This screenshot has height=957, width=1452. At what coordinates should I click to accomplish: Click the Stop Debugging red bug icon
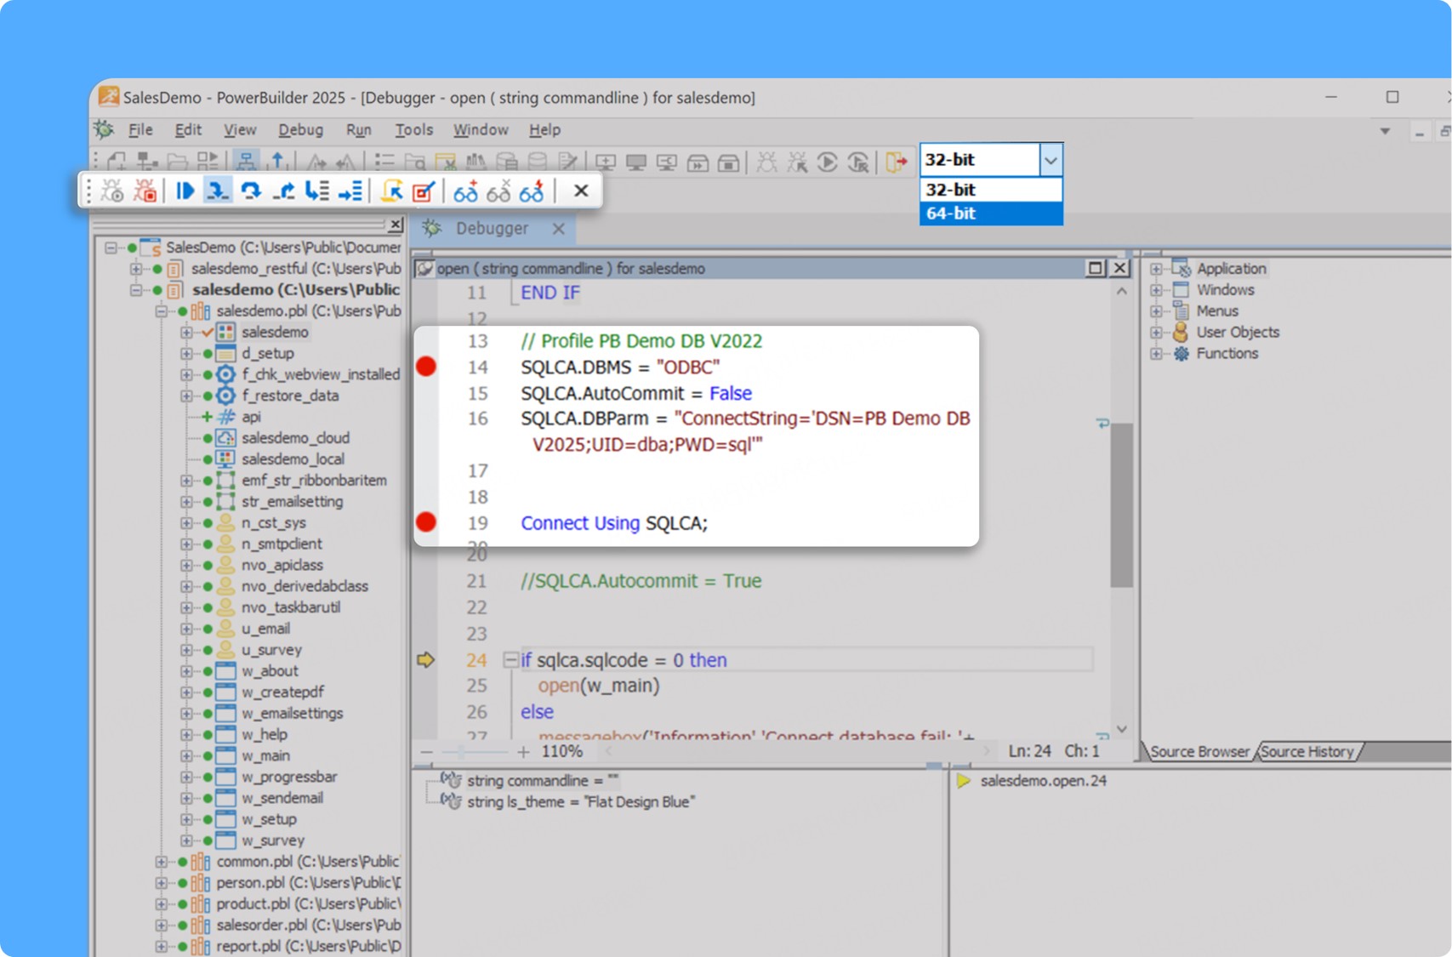146,191
